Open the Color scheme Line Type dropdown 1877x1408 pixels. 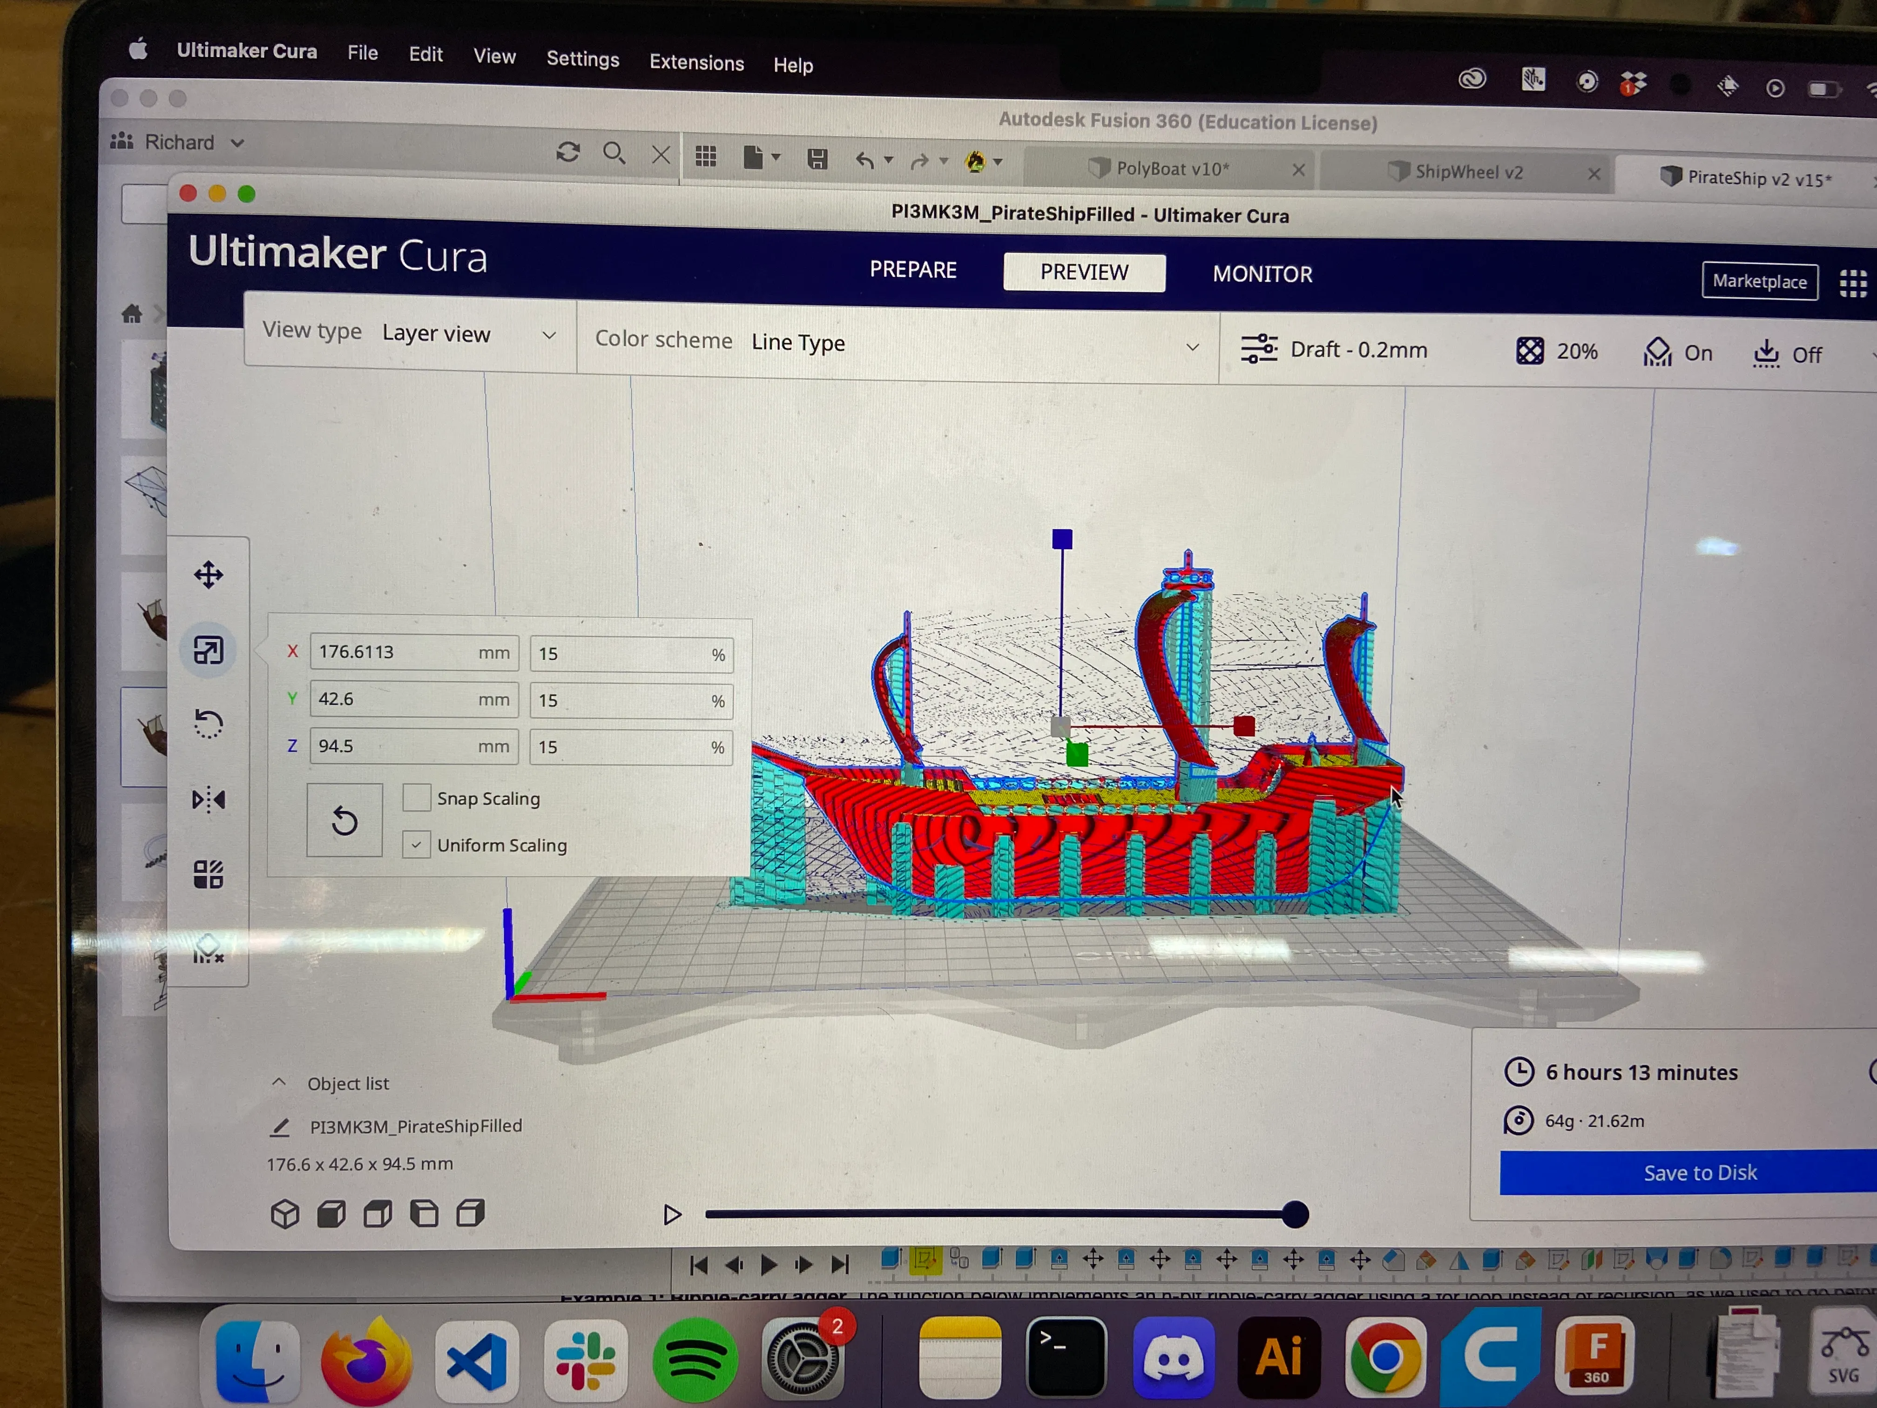point(897,342)
